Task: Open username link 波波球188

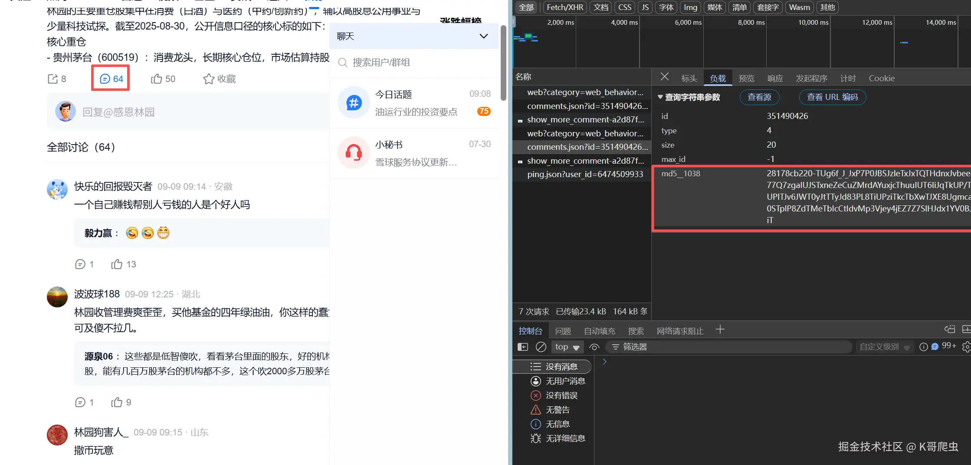Action: pyautogui.click(x=97, y=294)
